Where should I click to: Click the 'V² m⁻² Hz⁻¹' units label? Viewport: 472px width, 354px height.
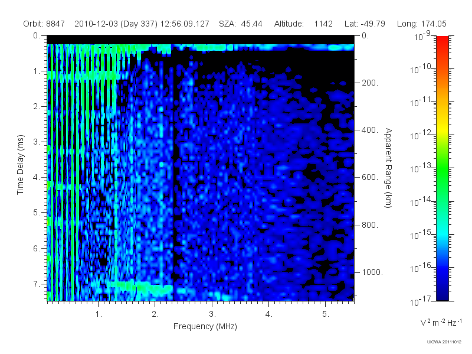click(441, 322)
